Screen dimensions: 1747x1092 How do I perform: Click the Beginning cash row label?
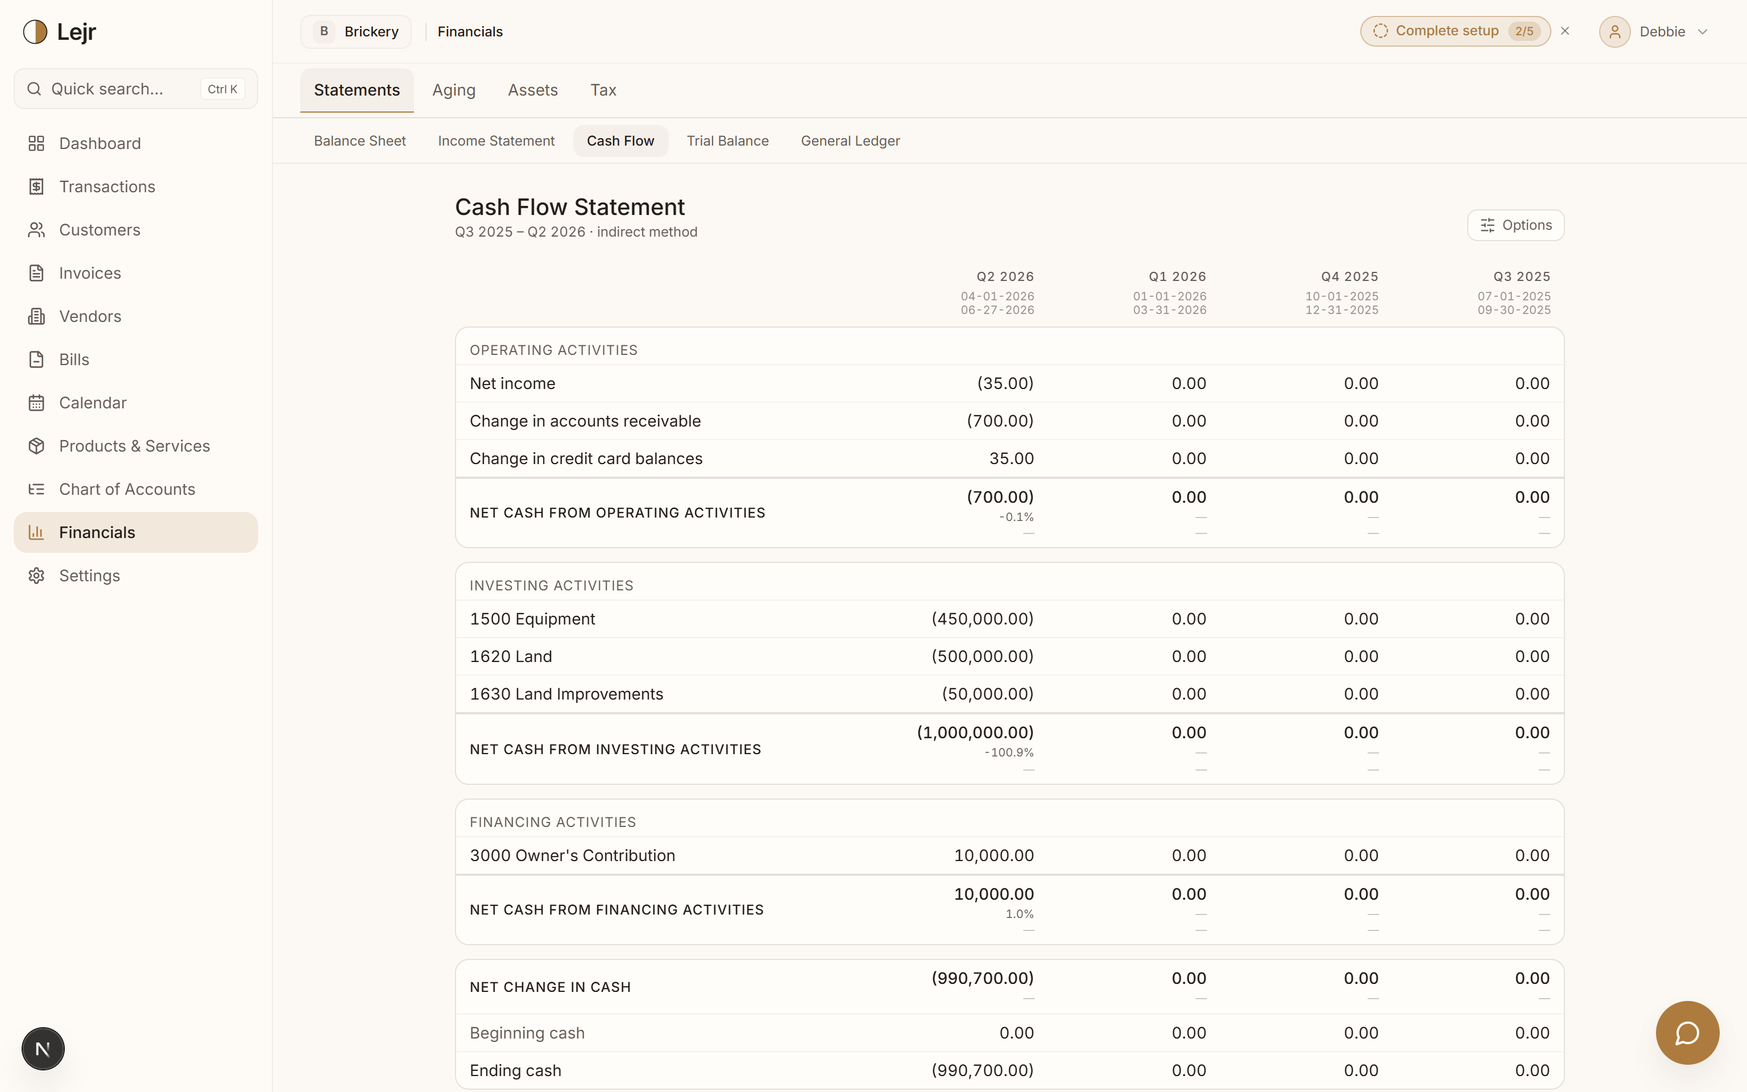point(527,1033)
